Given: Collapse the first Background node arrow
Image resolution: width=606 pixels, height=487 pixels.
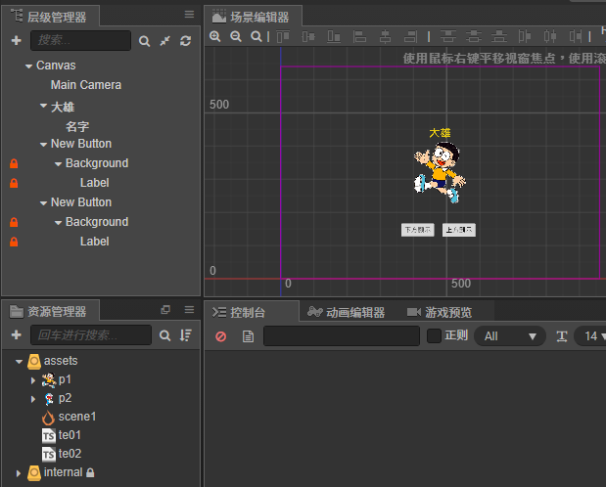Looking at the screenshot, I should pos(58,164).
